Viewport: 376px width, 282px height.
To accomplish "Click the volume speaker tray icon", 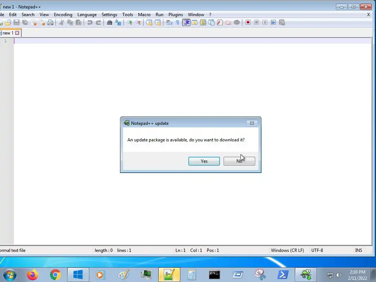I will click(x=339, y=275).
